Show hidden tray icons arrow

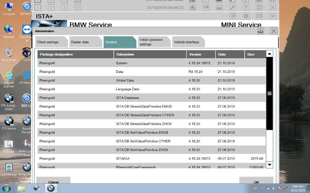coord(262,188)
